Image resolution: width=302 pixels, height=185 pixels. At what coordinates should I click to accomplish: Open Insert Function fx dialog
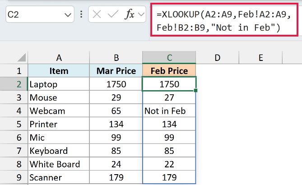pyautogui.click(x=129, y=14)
